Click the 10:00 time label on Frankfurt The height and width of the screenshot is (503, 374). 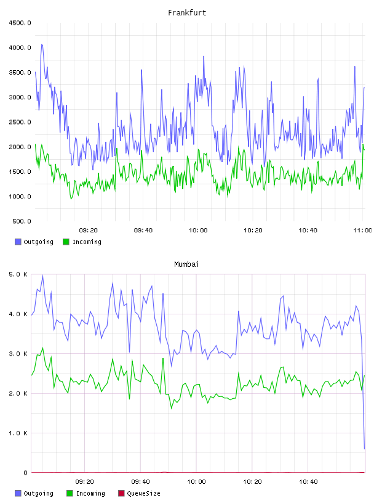point(198,231)
